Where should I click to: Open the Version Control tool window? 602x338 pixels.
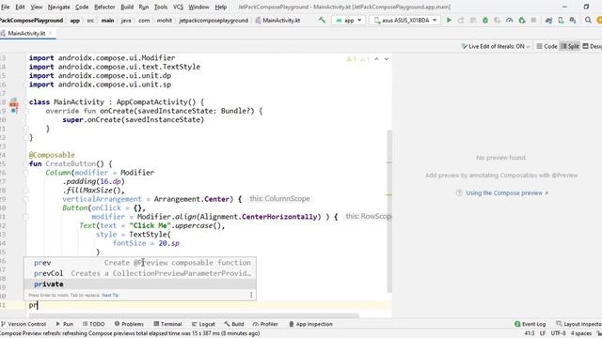click(x=24, y=324)
